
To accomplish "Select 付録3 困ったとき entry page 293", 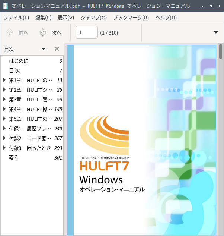I will pos(32,148).
